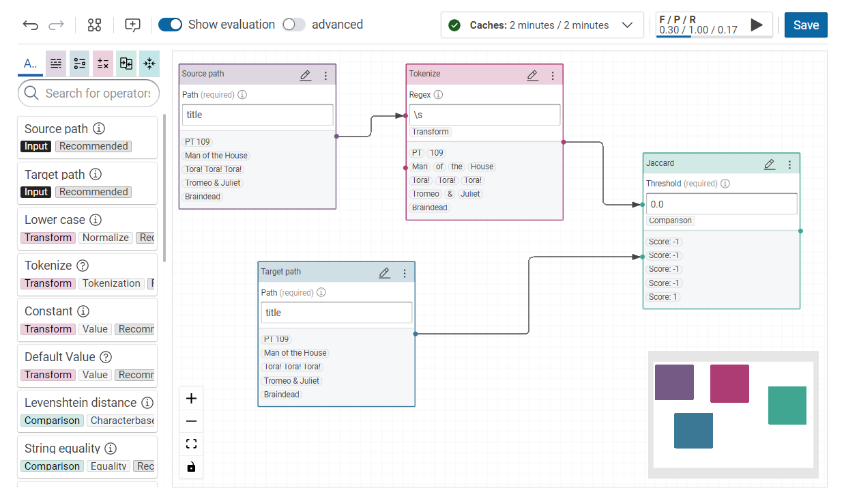Open the Target path node three-dot menu
This screenshot has height=497, width=844.
pos(405,273)
